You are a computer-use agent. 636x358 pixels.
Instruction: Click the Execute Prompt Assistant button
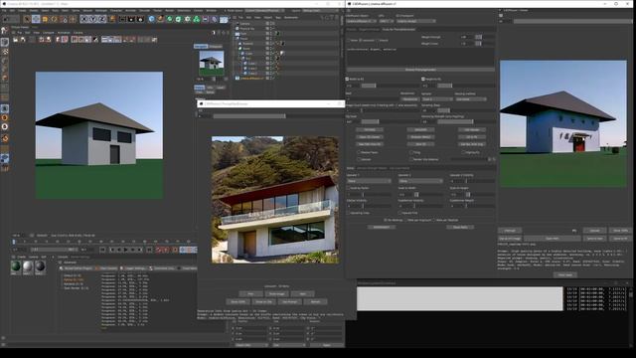(420, 70)
